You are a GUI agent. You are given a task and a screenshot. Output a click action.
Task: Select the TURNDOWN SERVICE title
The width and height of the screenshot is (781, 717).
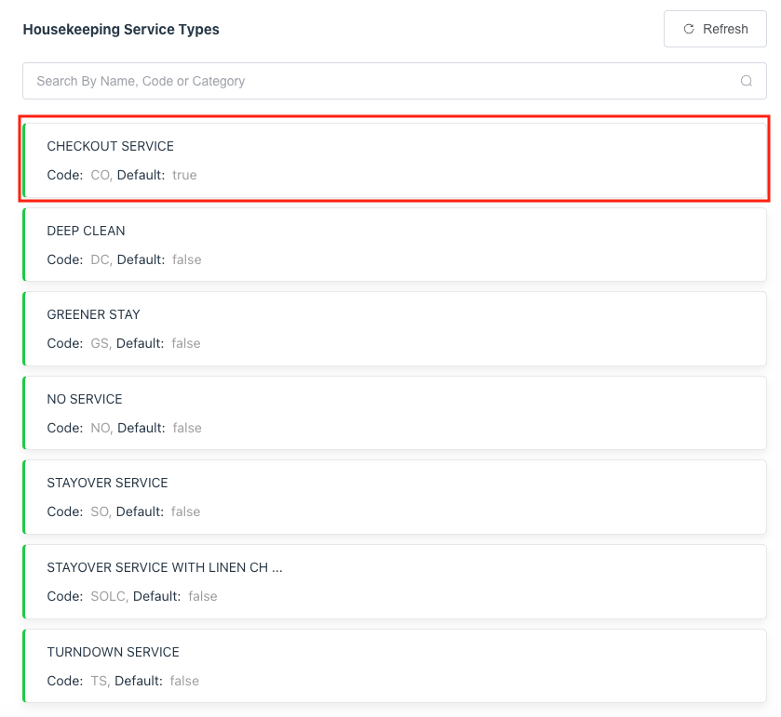click(113, 652)
